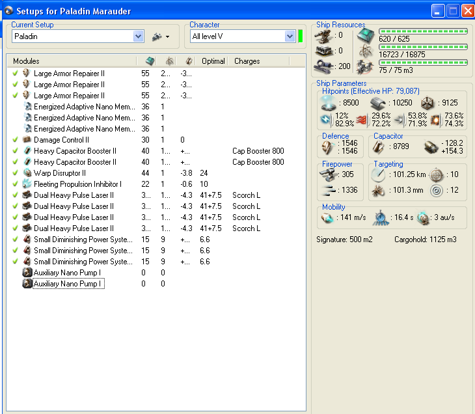Click the shield hitpoints icon showing 8500
The image size is (475, 414).
coord(327,102)
